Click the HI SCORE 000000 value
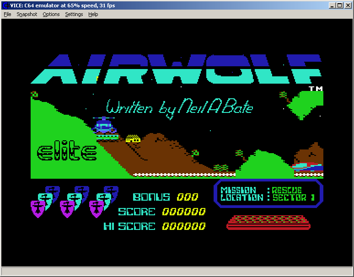Screen dimensions: 354x277 [184, 226]
